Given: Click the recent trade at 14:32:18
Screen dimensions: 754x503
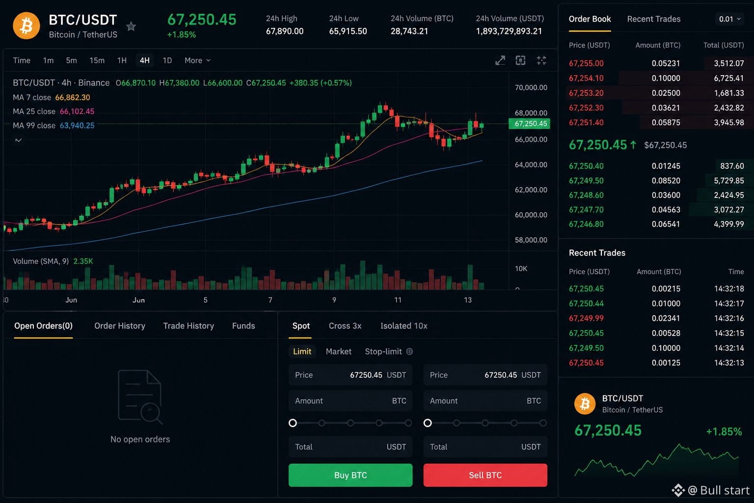Looking at the screenshot, I should pyautogui.click(x=656, y=289).
